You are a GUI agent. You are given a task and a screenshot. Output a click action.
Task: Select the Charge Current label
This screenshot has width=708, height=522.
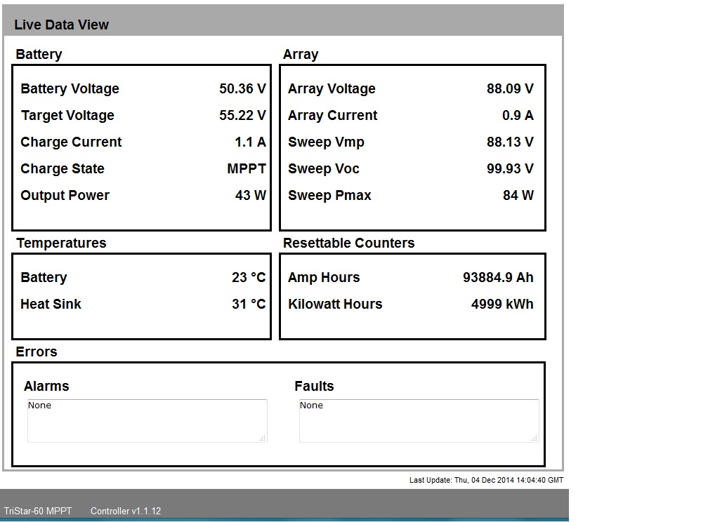(x=71, y=142)
